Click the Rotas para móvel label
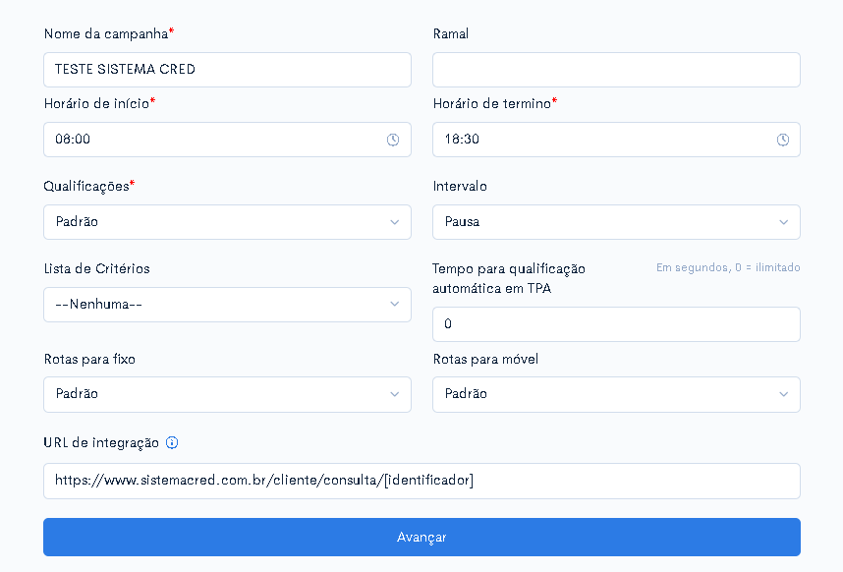843x572 pixels. click(485, 359)
